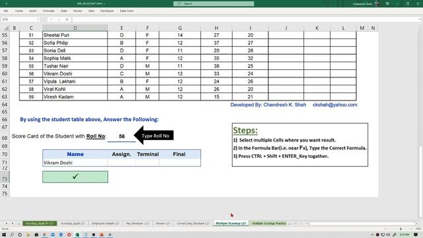Click the sheet tab scroll-left arrow

click(7, 223)
